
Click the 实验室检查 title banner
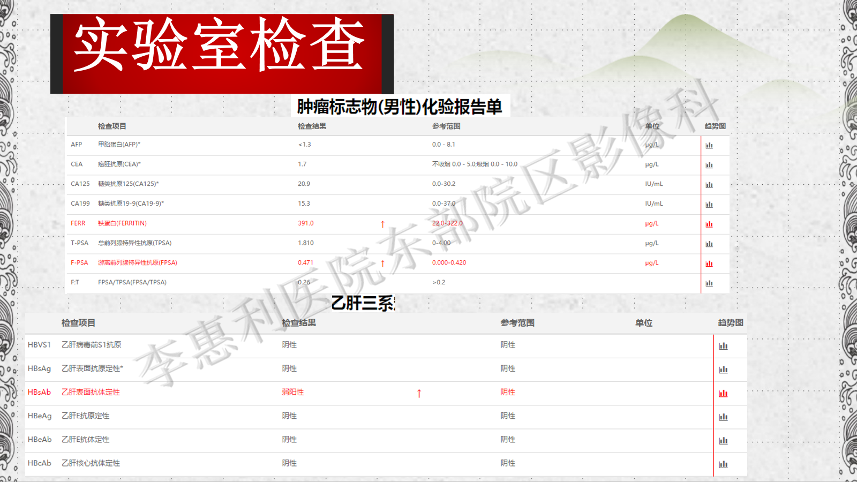click(x=222, y=54)
